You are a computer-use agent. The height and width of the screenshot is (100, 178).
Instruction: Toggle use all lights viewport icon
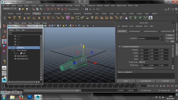[63, 26]
